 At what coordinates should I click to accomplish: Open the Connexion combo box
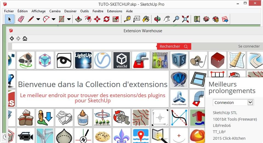[233, 102]
